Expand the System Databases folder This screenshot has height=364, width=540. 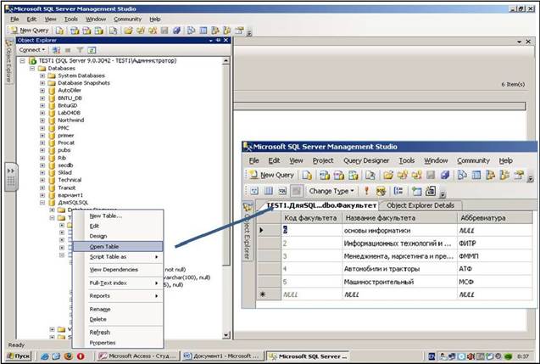(42, 76)
